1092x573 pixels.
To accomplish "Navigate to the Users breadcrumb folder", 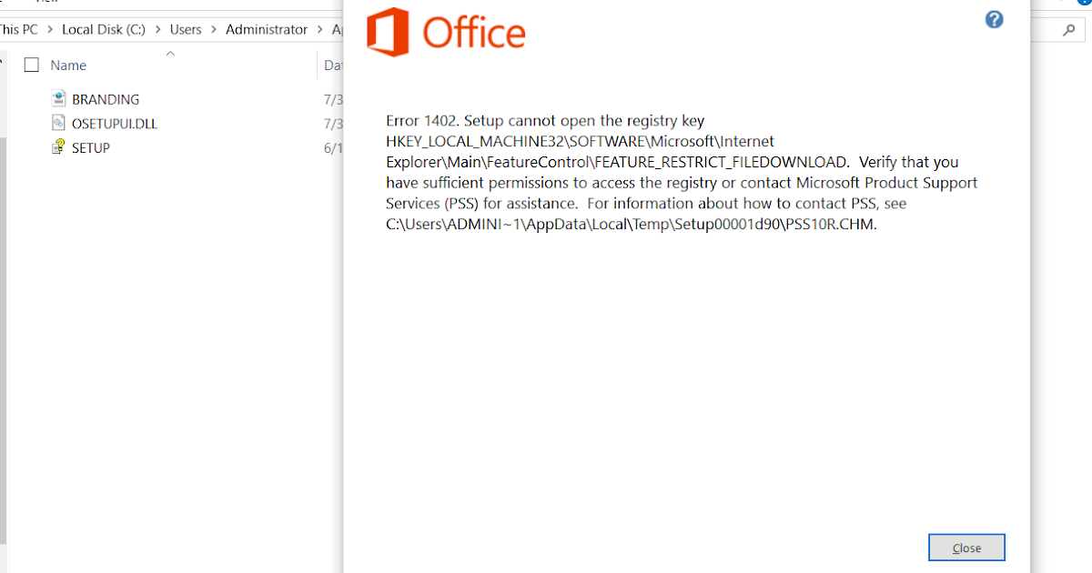I will click(x=186, y=30).
